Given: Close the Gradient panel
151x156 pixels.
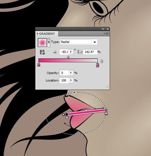Looking at the screenshot, I should pos(108,29).
